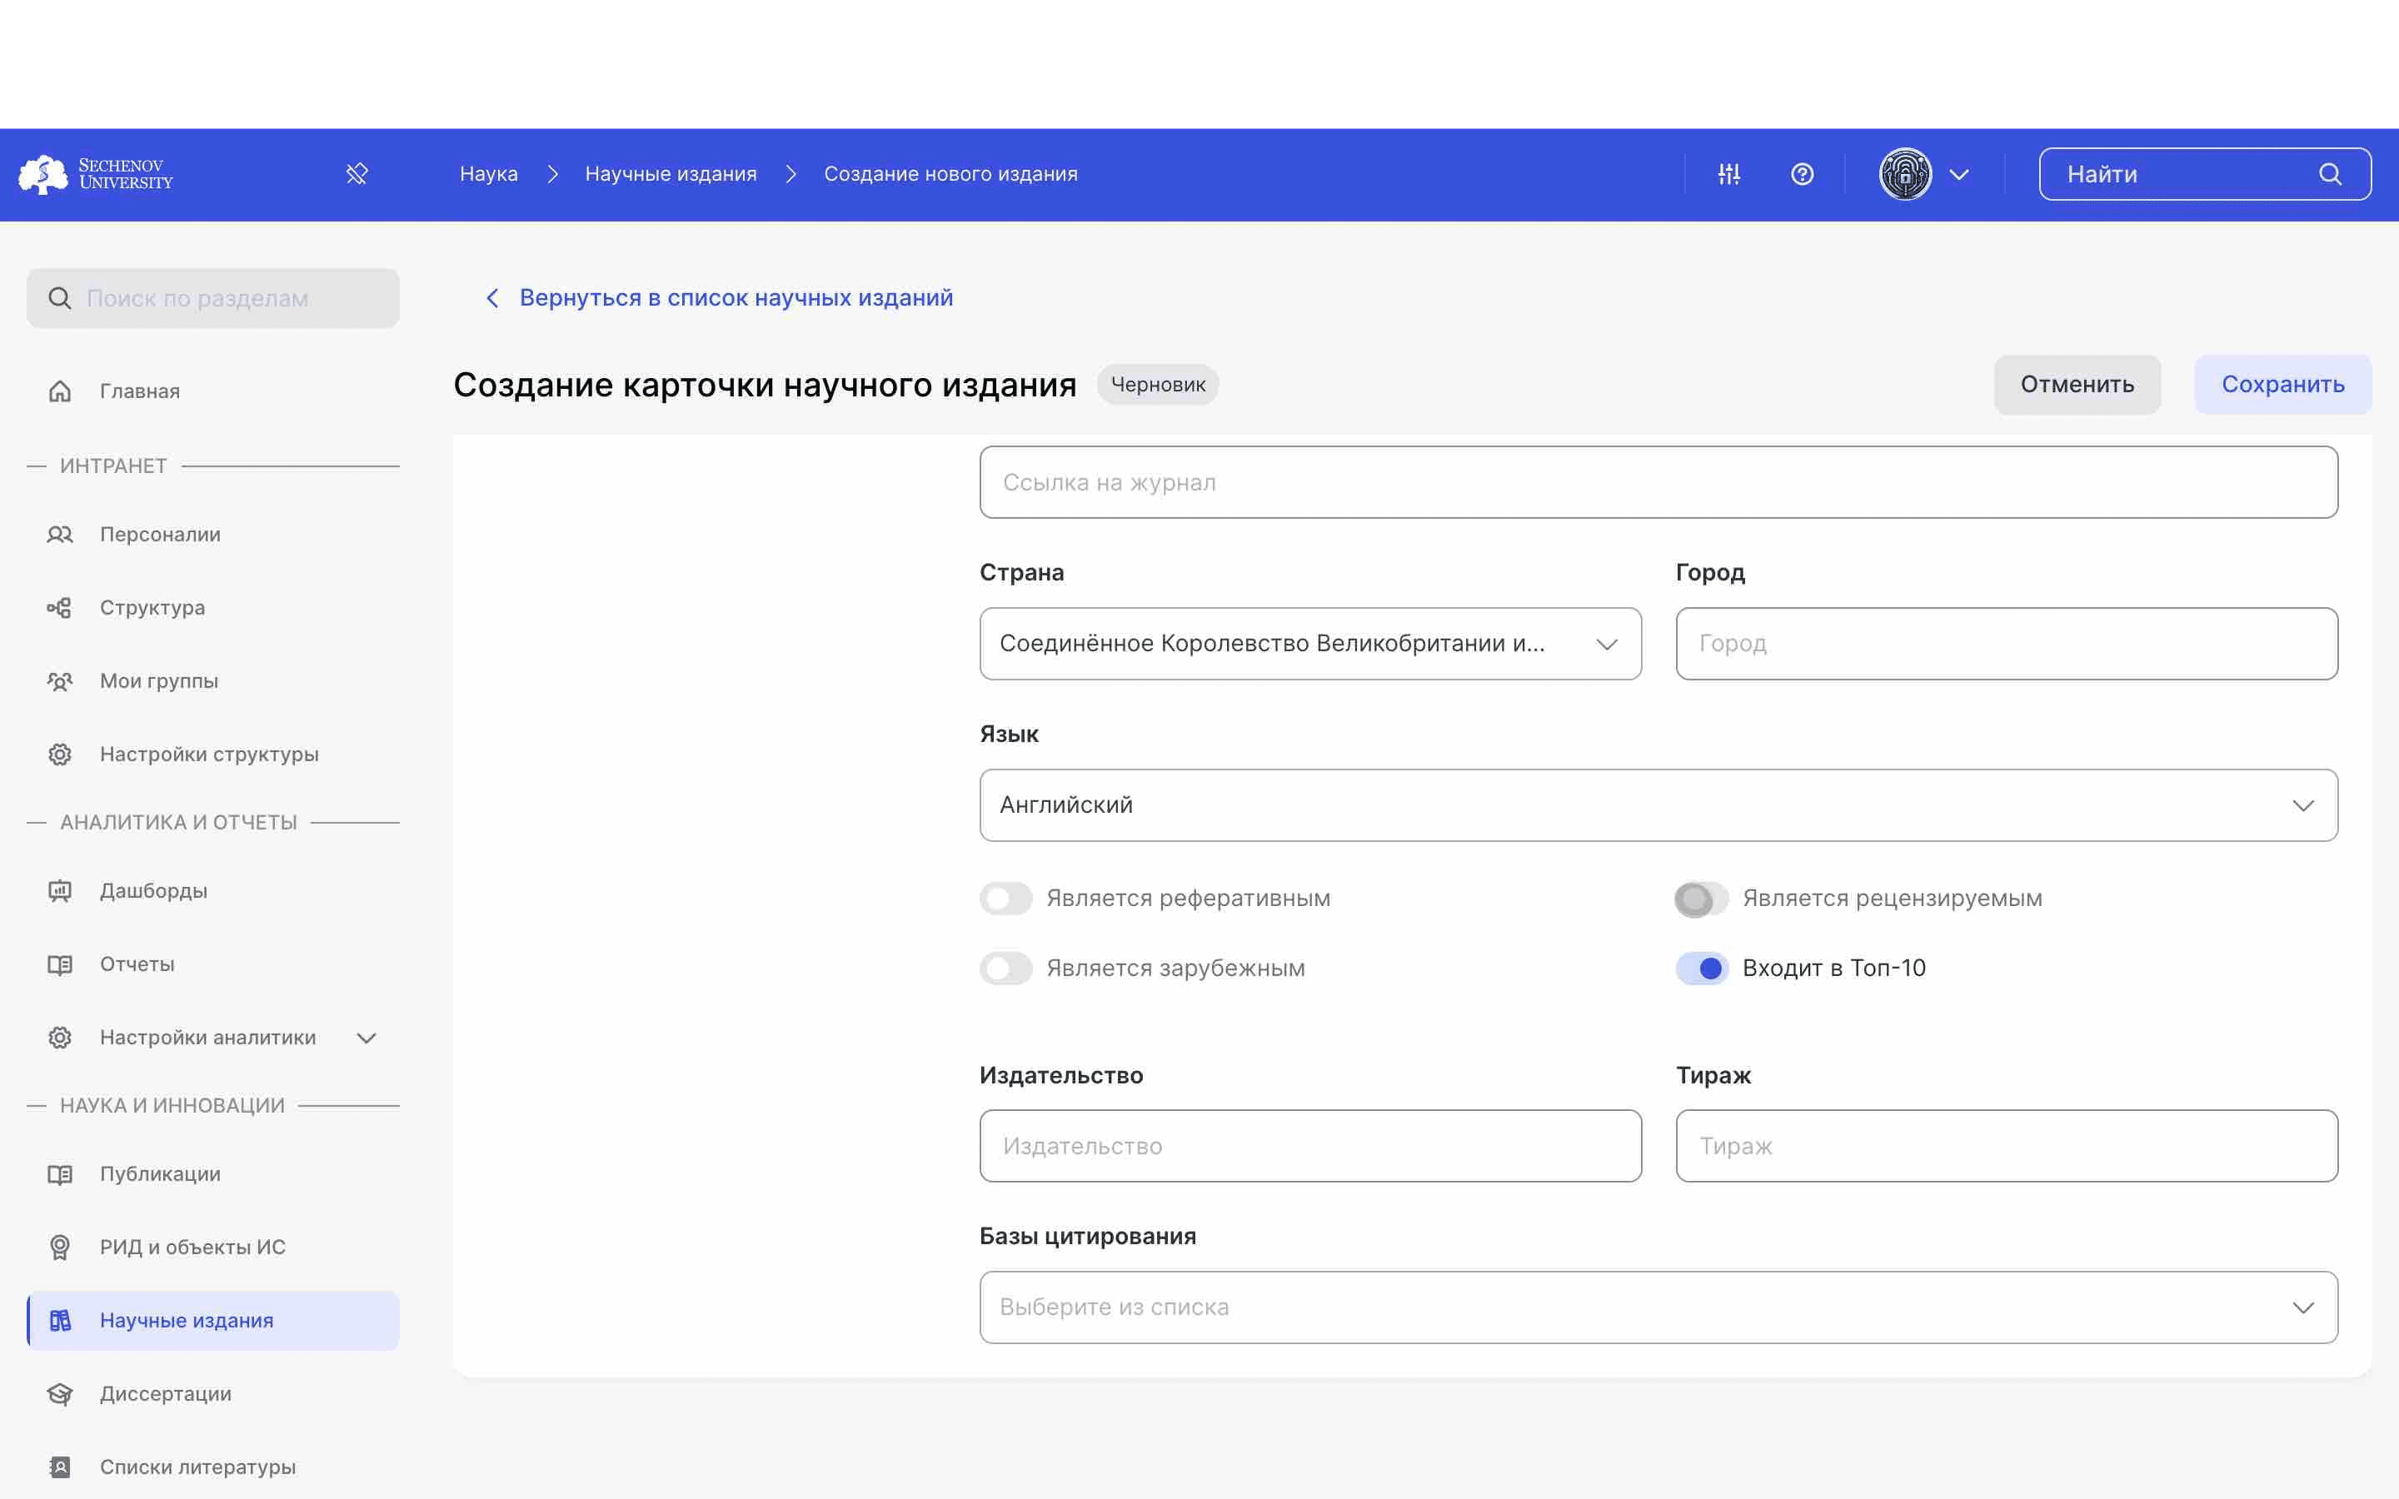Image resolution: width=2399 pixels, height=1499 pixels.
Task: Click the Персоналии sidebar icon
Action: tap(58, 532)
